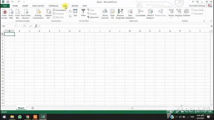Open the Sort dialog
Viewport: 214px width, 120px height.
pos(75,13)
